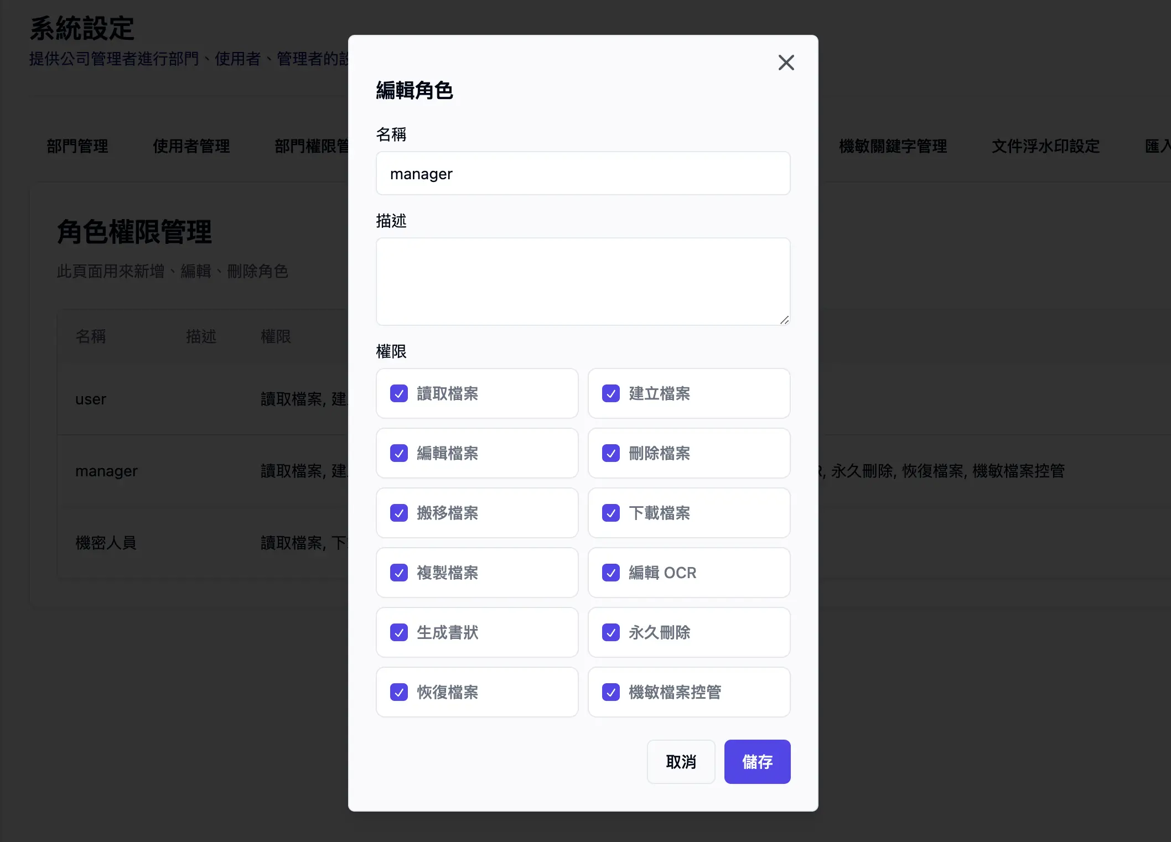Click the 取消 button
1171x842 pixels.
pos(681,762)
